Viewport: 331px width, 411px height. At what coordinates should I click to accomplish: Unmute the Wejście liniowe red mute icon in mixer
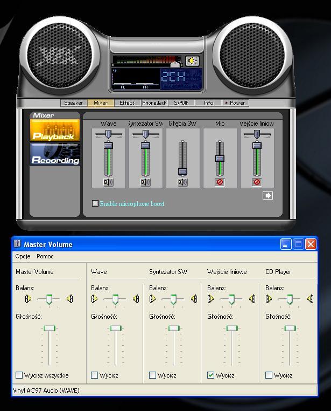coord(257,182)
